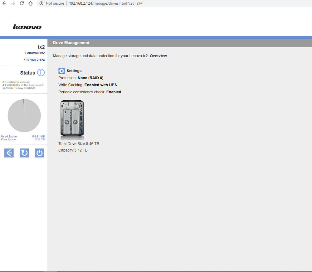Click the Lenovo logo
This screenshot has height=272, width=312.
tap(27, 27)
